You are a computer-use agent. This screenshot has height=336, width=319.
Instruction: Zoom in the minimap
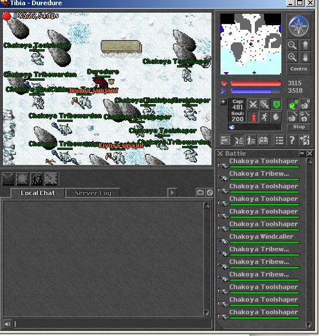tap(292, 58)
